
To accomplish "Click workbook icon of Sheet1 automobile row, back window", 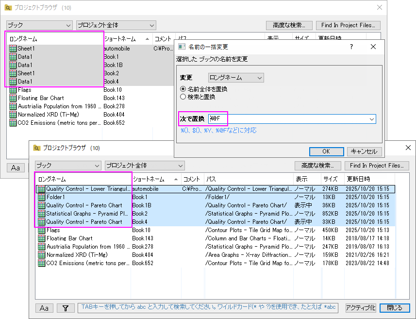I will [x=13, y=48].
